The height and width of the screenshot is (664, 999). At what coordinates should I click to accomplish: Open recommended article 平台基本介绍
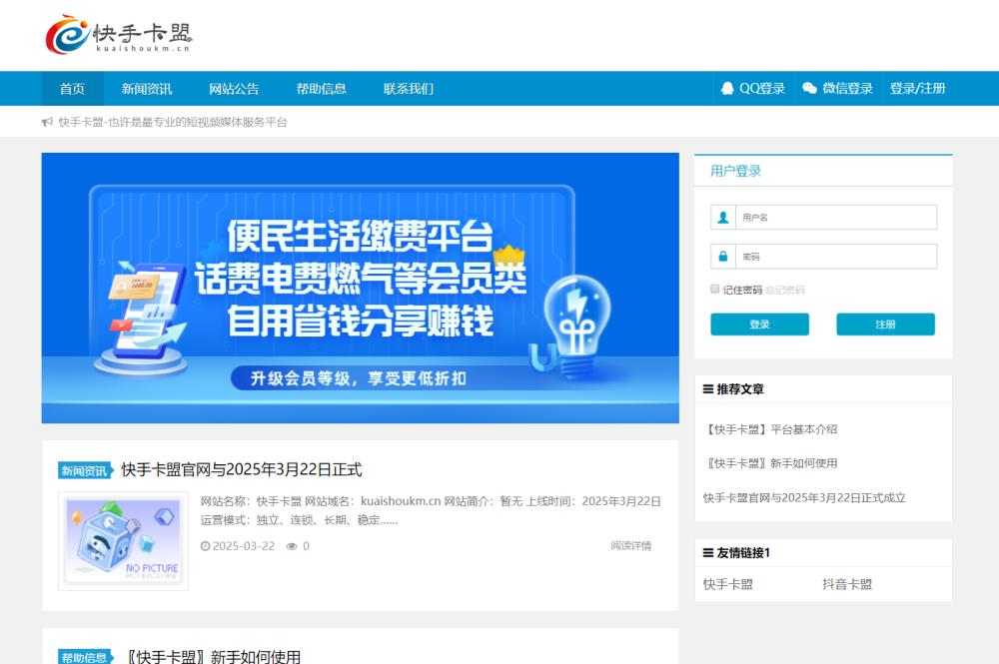click(769, 429)
